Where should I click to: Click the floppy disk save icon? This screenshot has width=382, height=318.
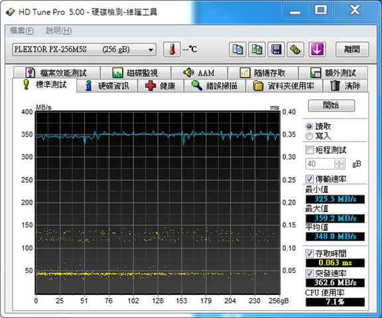point(276,50)
